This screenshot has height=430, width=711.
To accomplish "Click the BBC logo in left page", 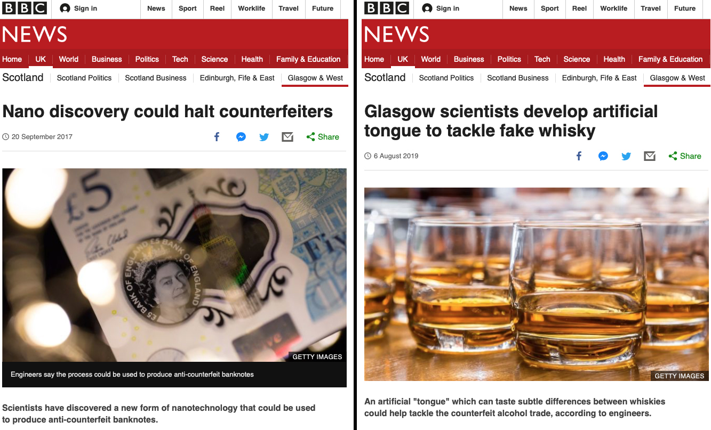I will click(x=24, y=8).
